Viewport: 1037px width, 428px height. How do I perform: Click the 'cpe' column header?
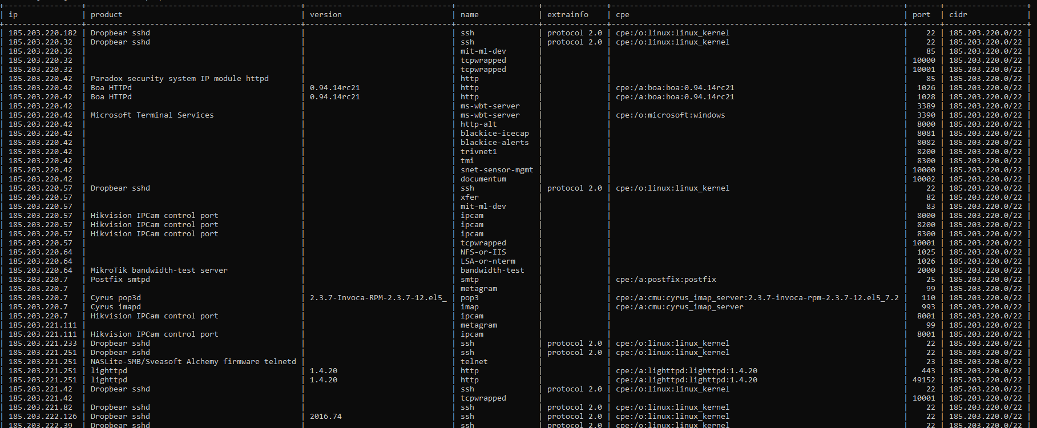pyautogui.click(x=623, y=15)
